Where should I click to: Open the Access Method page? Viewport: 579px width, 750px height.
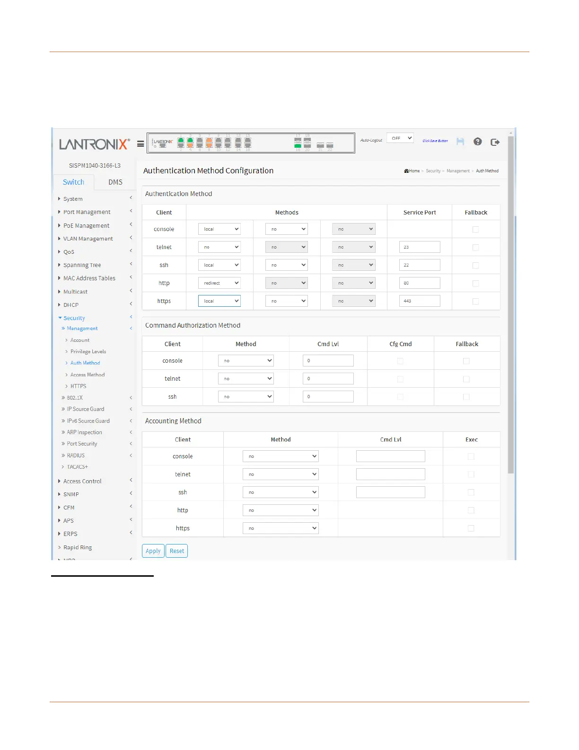coord(88,375)
